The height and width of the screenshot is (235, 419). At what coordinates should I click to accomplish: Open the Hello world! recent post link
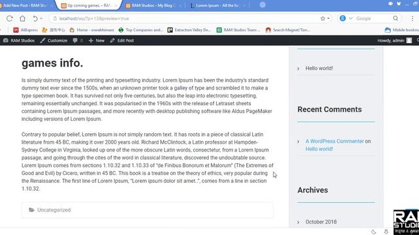[x=319, y=68]
